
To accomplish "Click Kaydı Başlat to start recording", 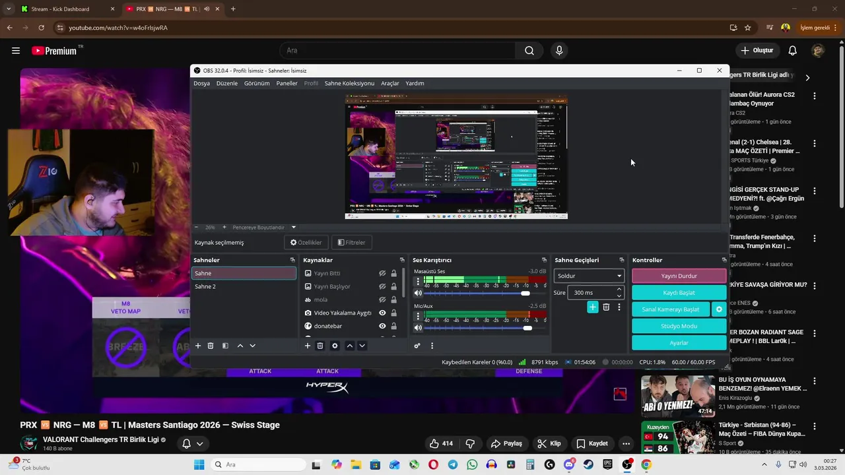I will click(679, 292).
